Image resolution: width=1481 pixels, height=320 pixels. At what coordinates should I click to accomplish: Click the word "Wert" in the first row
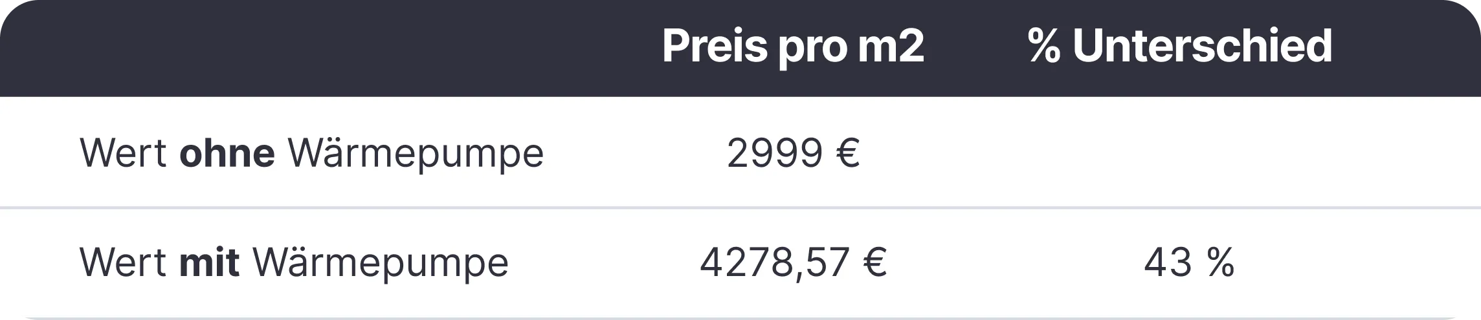(124, 153)
